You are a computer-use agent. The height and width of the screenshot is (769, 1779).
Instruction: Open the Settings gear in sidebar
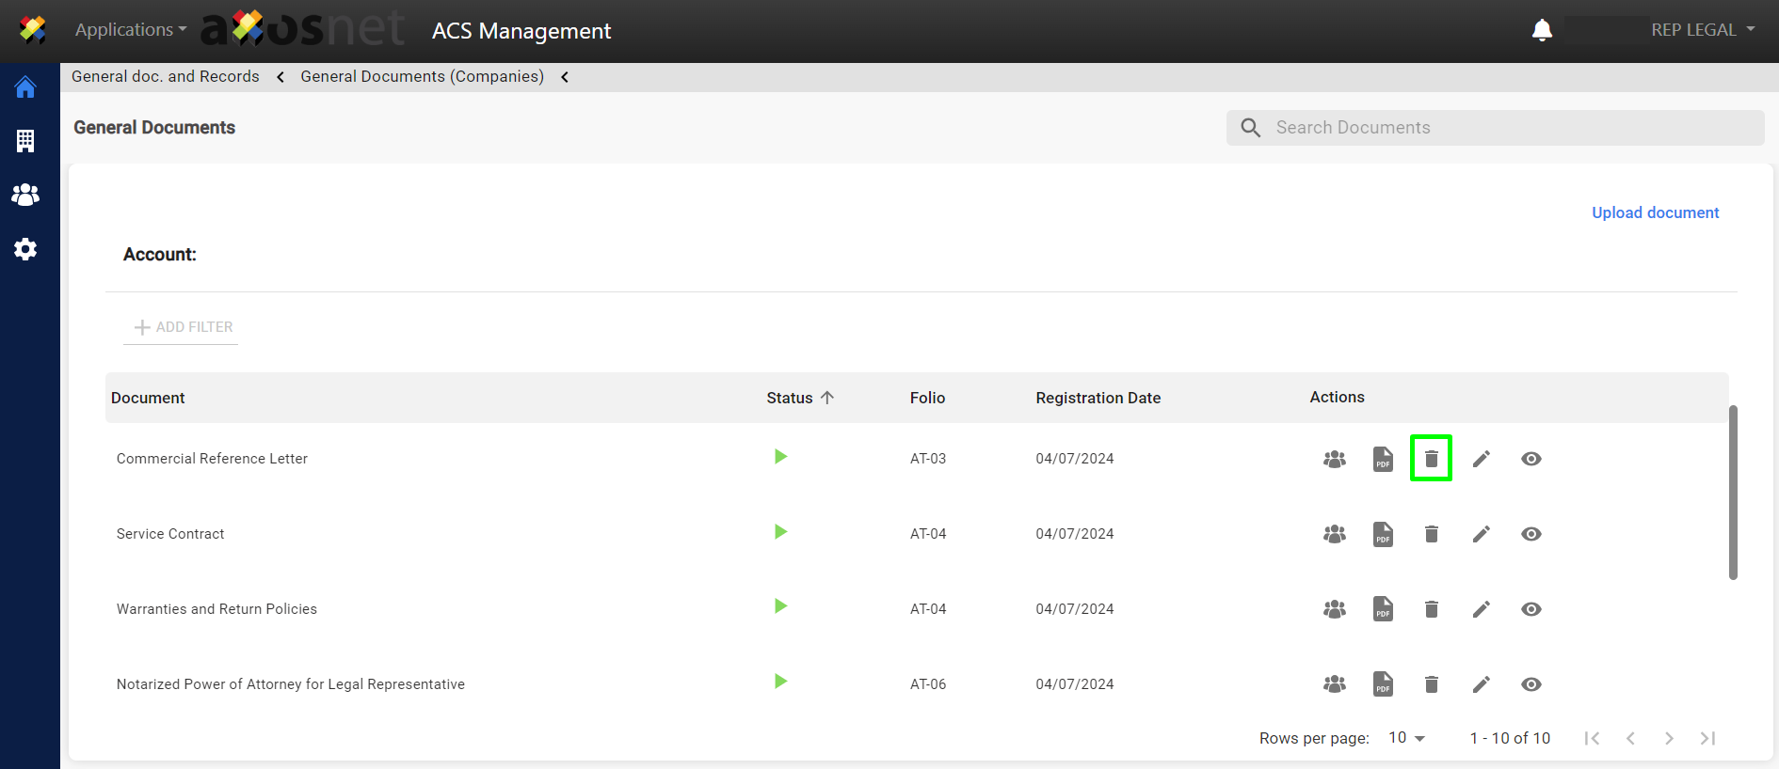25,249
